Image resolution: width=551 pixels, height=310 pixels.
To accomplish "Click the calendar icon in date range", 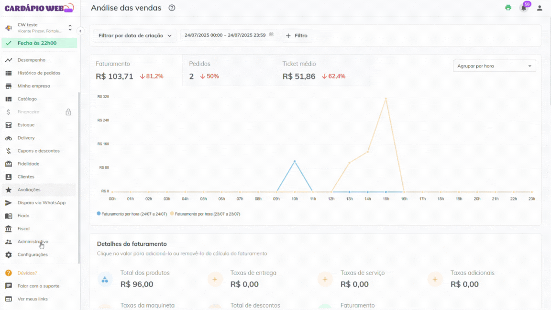I will [x=271, y=35].
